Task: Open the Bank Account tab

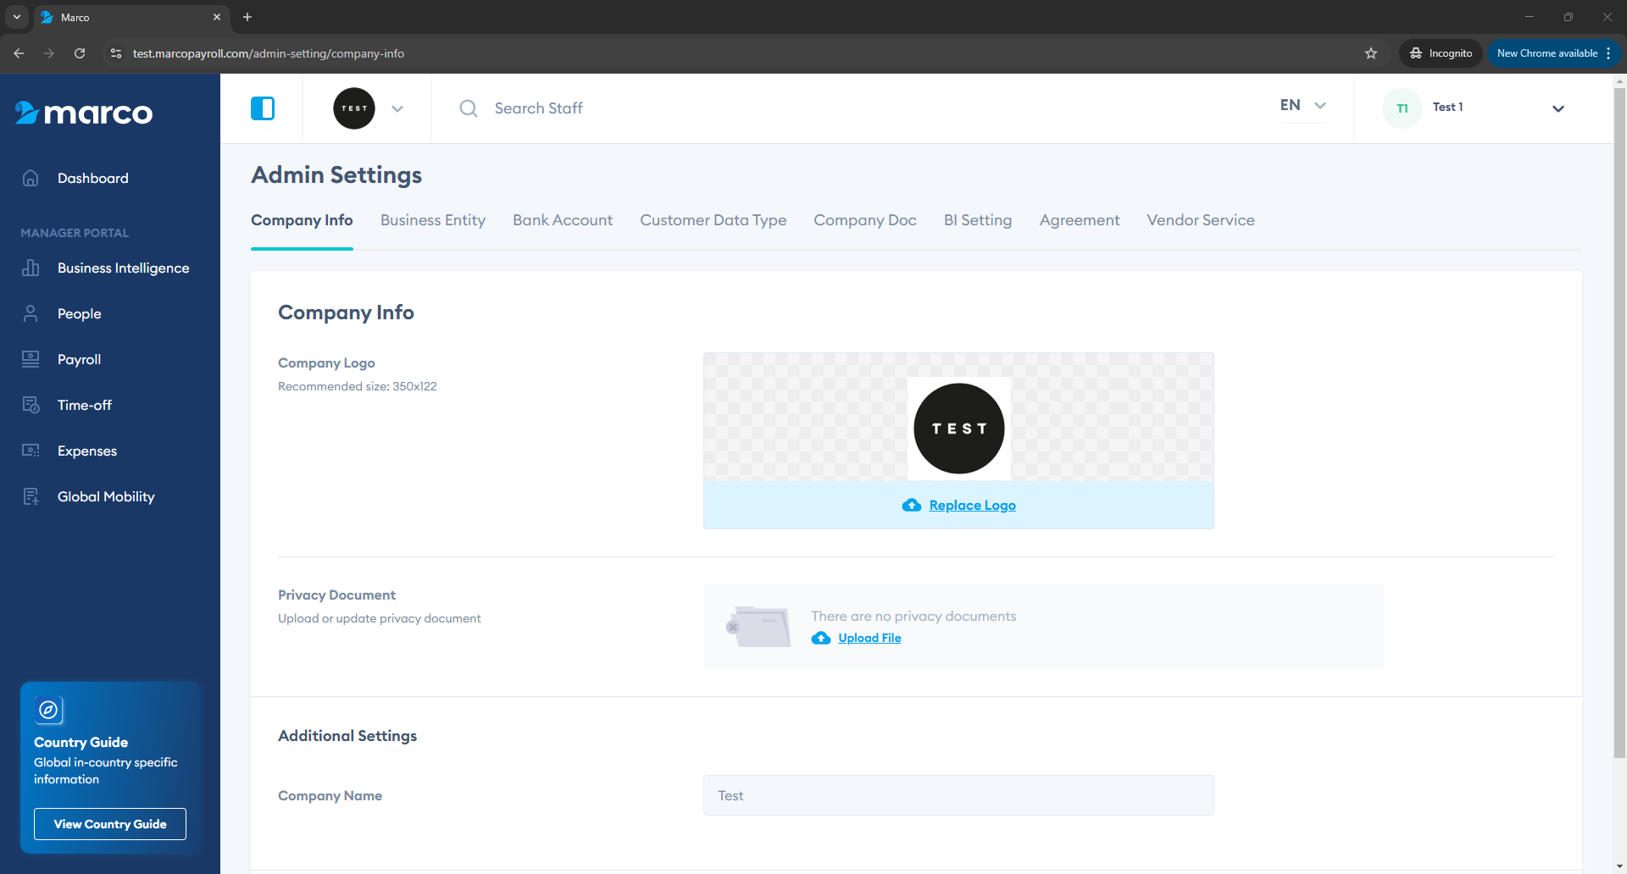Action: coord(563,220)
